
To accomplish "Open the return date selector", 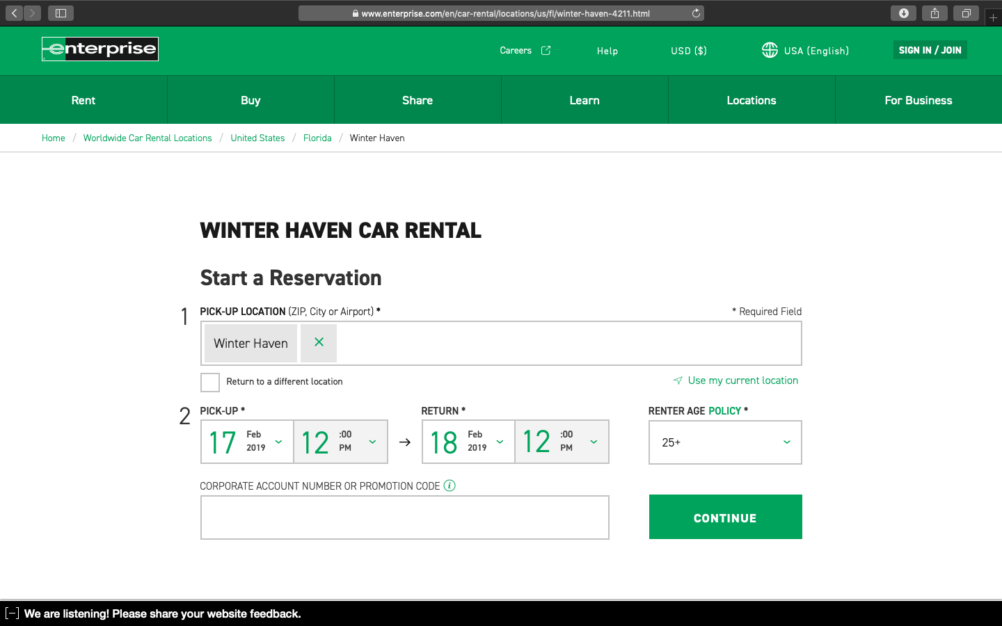I will (468, 442).
